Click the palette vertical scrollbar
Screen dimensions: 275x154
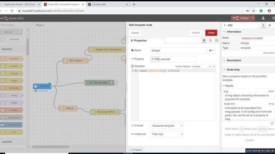tap(27, 47)
